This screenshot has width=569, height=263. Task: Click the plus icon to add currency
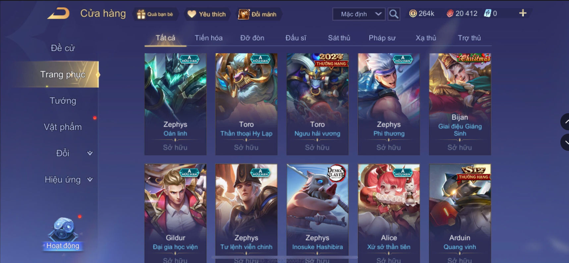point(523,13)
